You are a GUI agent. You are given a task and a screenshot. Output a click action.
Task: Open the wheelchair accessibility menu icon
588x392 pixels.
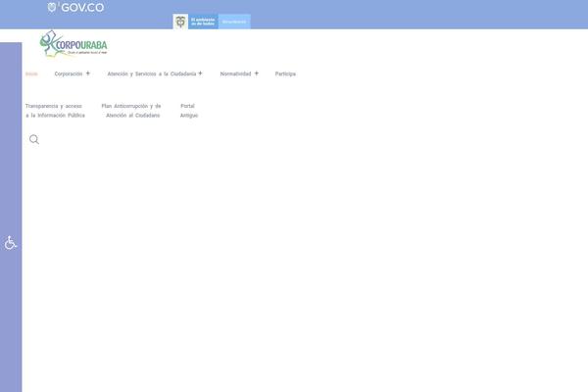click(11, 243)
